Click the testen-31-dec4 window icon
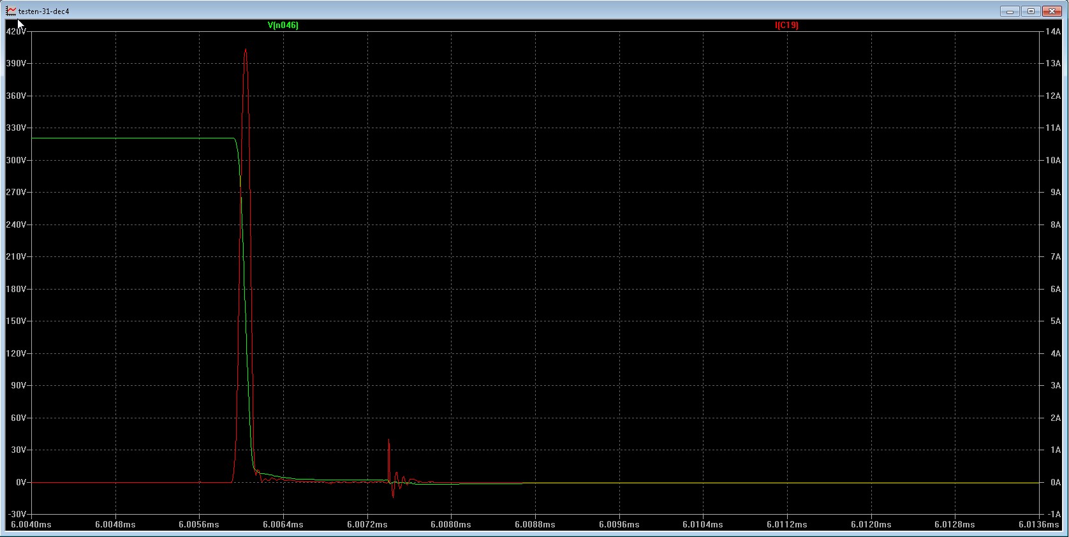 pyautogui.click(x=11, y=11)
